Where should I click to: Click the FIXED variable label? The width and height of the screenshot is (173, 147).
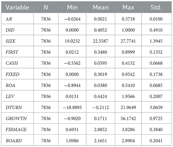click(x=13, y=74)
